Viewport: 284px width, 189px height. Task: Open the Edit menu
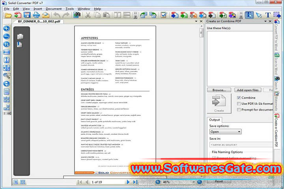[16, 9]
